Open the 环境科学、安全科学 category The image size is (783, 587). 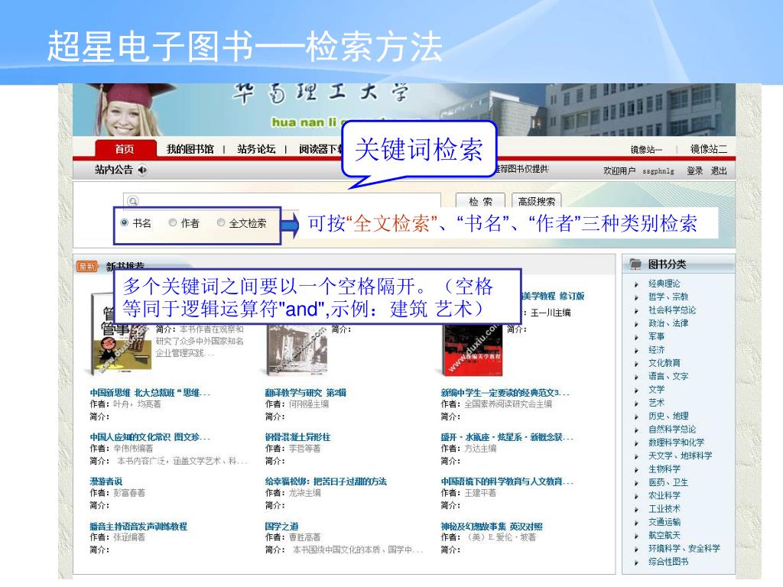(684, 549)
